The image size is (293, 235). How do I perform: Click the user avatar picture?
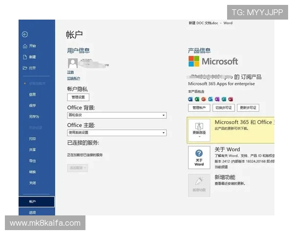[73, 63]
